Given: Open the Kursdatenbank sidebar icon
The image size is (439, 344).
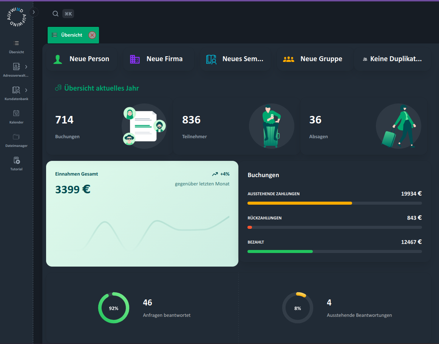Looking at the screenshot, I should 16,90.
